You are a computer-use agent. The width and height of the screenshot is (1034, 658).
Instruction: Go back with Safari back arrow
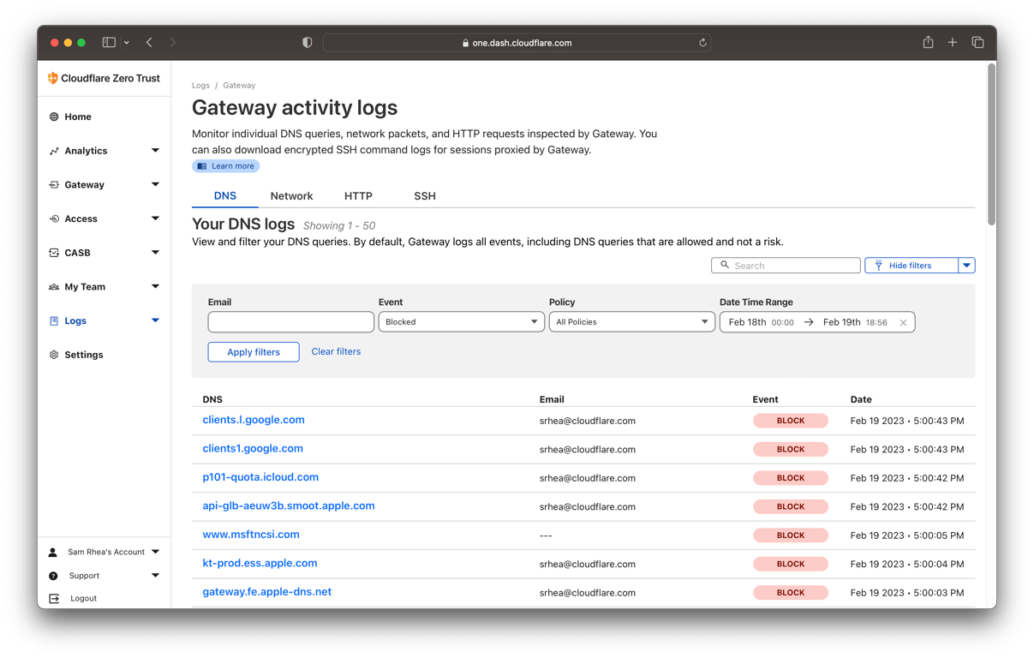pos(149,42)
